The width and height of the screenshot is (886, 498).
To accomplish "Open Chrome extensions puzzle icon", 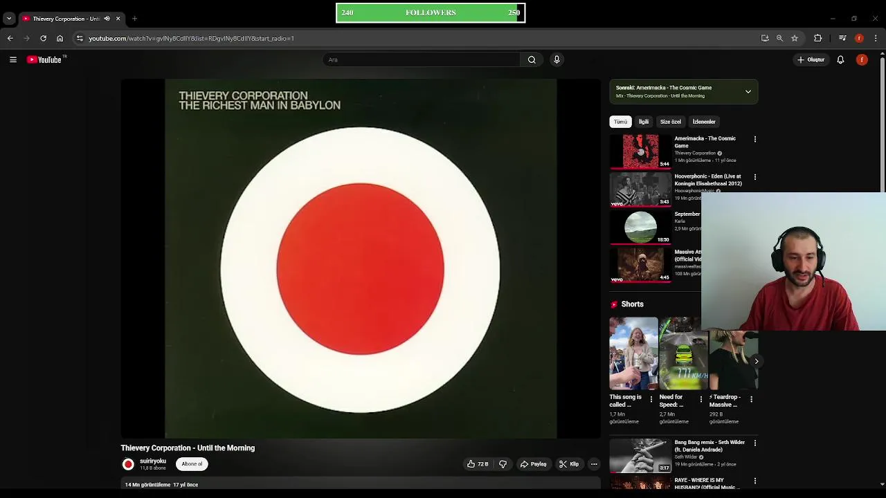I will click(818, 38).
